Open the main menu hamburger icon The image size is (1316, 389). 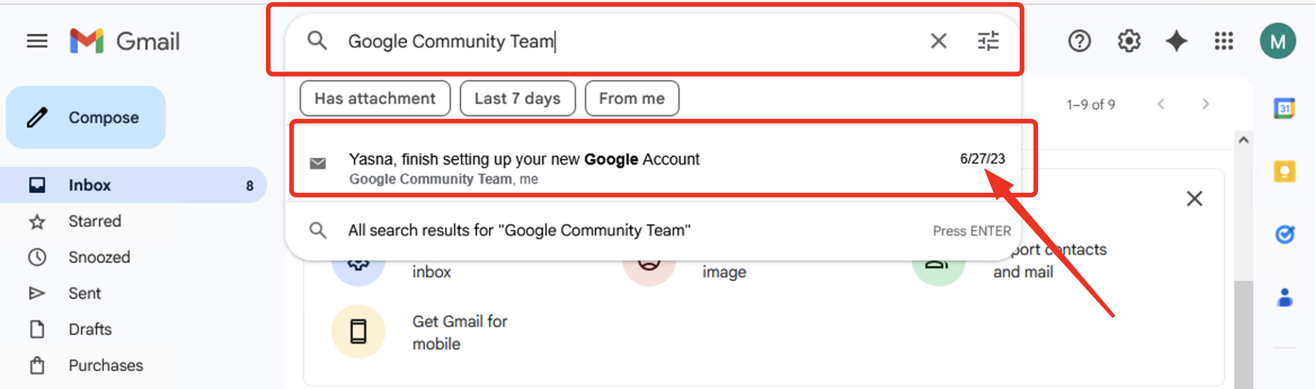(37, 41)
